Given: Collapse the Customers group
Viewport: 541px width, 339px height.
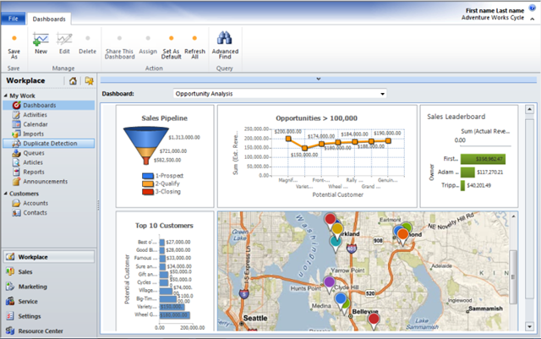Looking at the screenshot, I should (6, 194).
